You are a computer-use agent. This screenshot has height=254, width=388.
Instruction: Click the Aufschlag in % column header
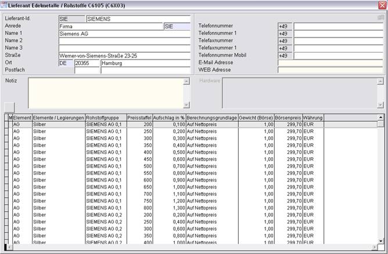click(x=169, y=118)
